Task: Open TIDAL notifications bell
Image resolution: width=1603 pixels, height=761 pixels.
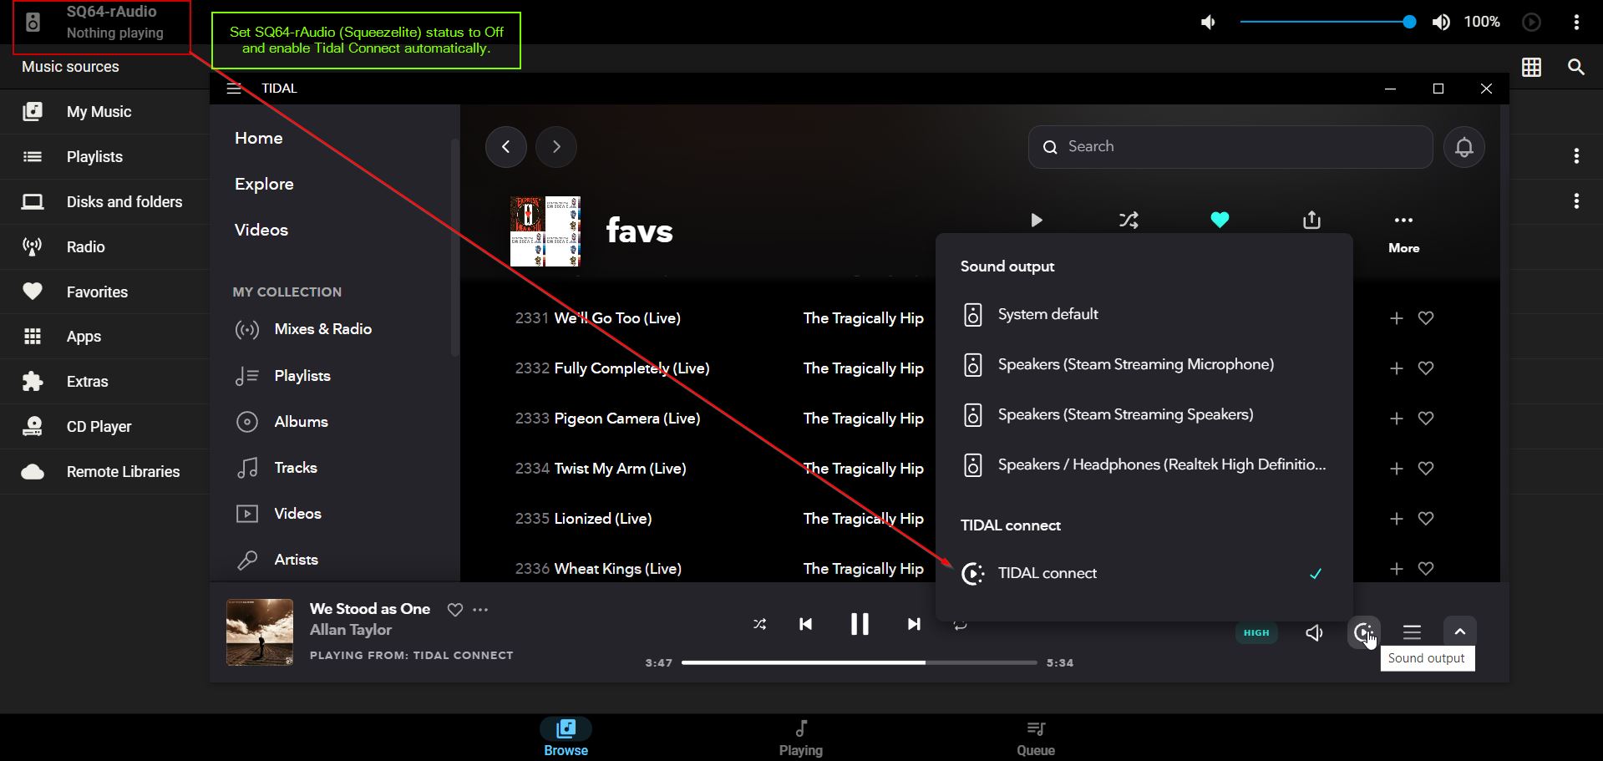Action: click(1464, 147)
